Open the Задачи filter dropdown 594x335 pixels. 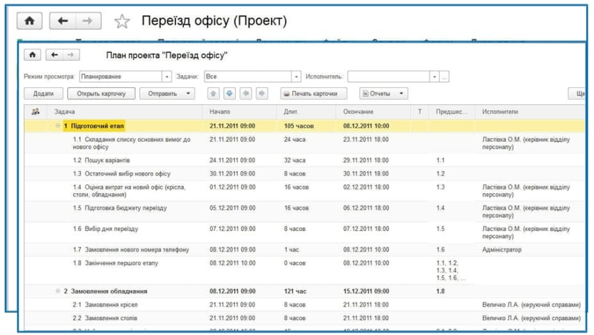click(296, 77)
